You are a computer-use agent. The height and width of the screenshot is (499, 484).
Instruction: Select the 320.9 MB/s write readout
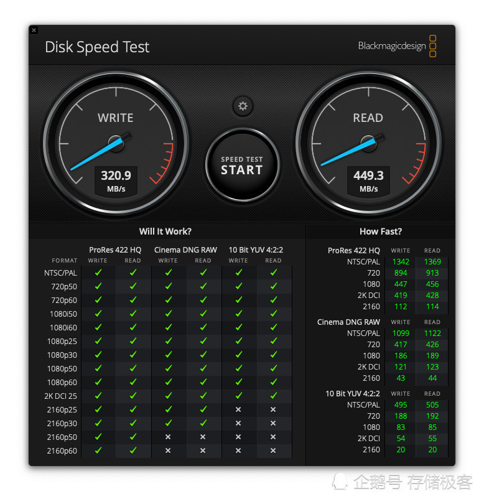tap(116, 181)
